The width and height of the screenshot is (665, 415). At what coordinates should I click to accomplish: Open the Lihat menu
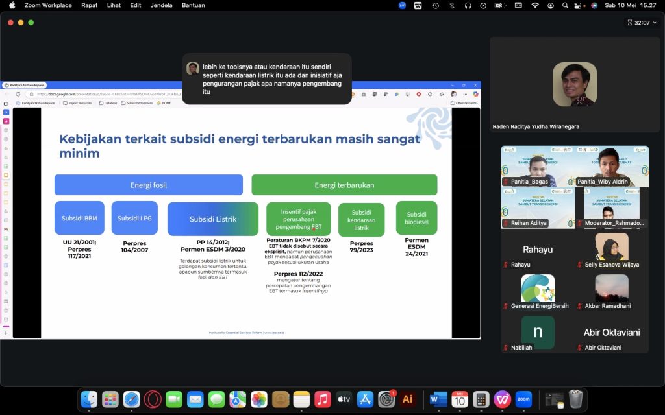[114, 5]
